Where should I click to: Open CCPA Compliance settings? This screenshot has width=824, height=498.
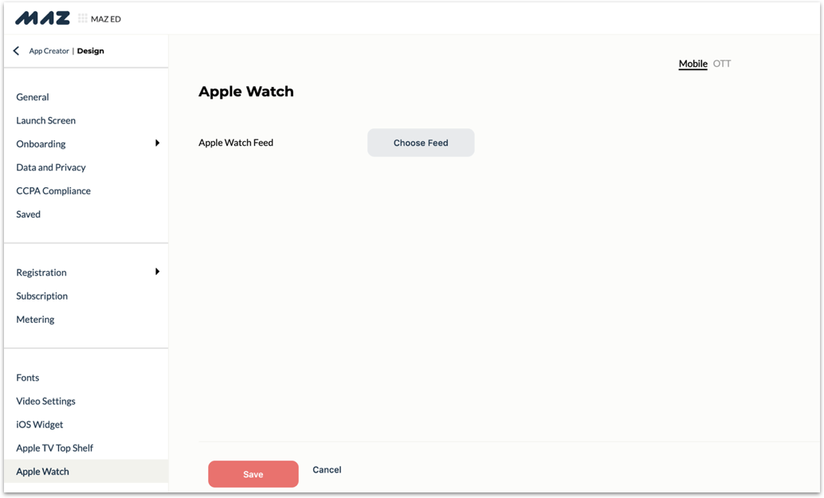[x=53, y=190]
